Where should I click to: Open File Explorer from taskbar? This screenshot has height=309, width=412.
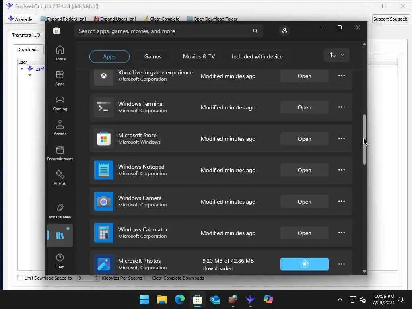point(162,299)
